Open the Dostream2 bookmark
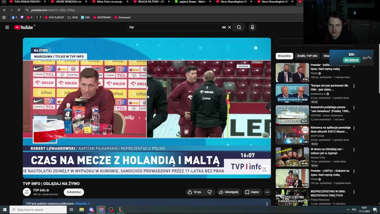This screenshot has height=214, width=380. pos(122,18)
